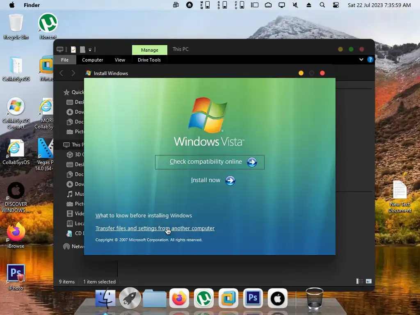
Task: Click the New folder icon in the Quick Access Toolbar
Action: tap(82, 50)
